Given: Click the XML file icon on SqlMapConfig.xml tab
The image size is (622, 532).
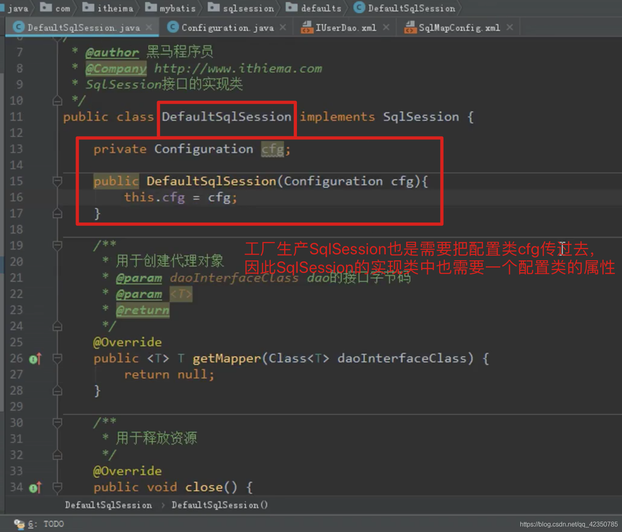Looking at the screenshot, I should pos(410,27).
